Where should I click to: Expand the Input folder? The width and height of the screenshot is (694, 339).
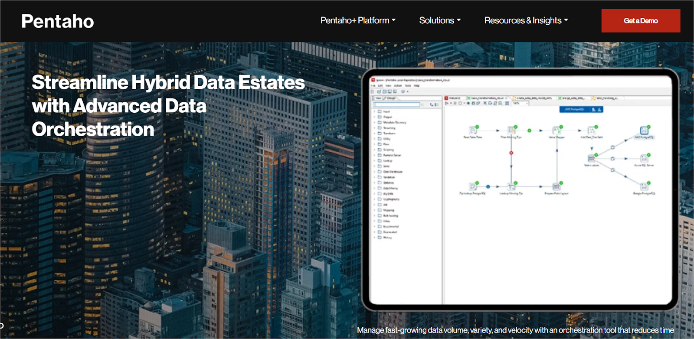click(x=375, y=111)
